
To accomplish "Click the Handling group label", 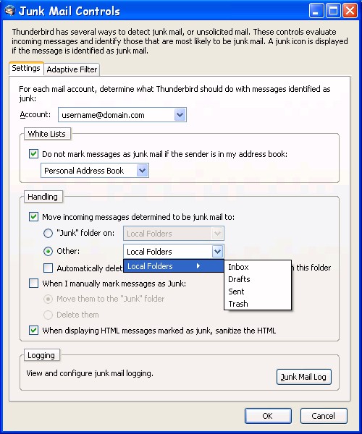I will pyautogui.click(x=43, y=197).
